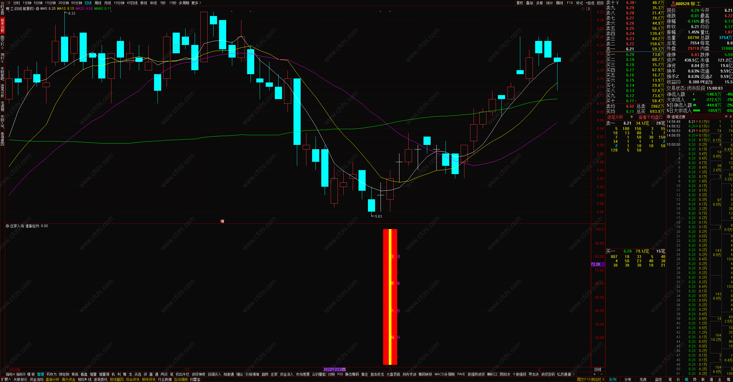Toggle the left panel icon beside 分时

coord(8,3)
